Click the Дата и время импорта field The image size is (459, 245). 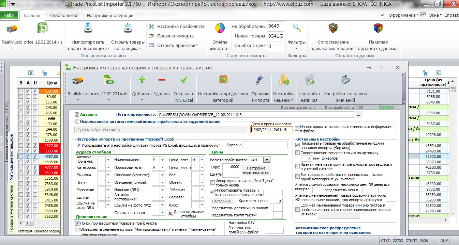(271, 130)
